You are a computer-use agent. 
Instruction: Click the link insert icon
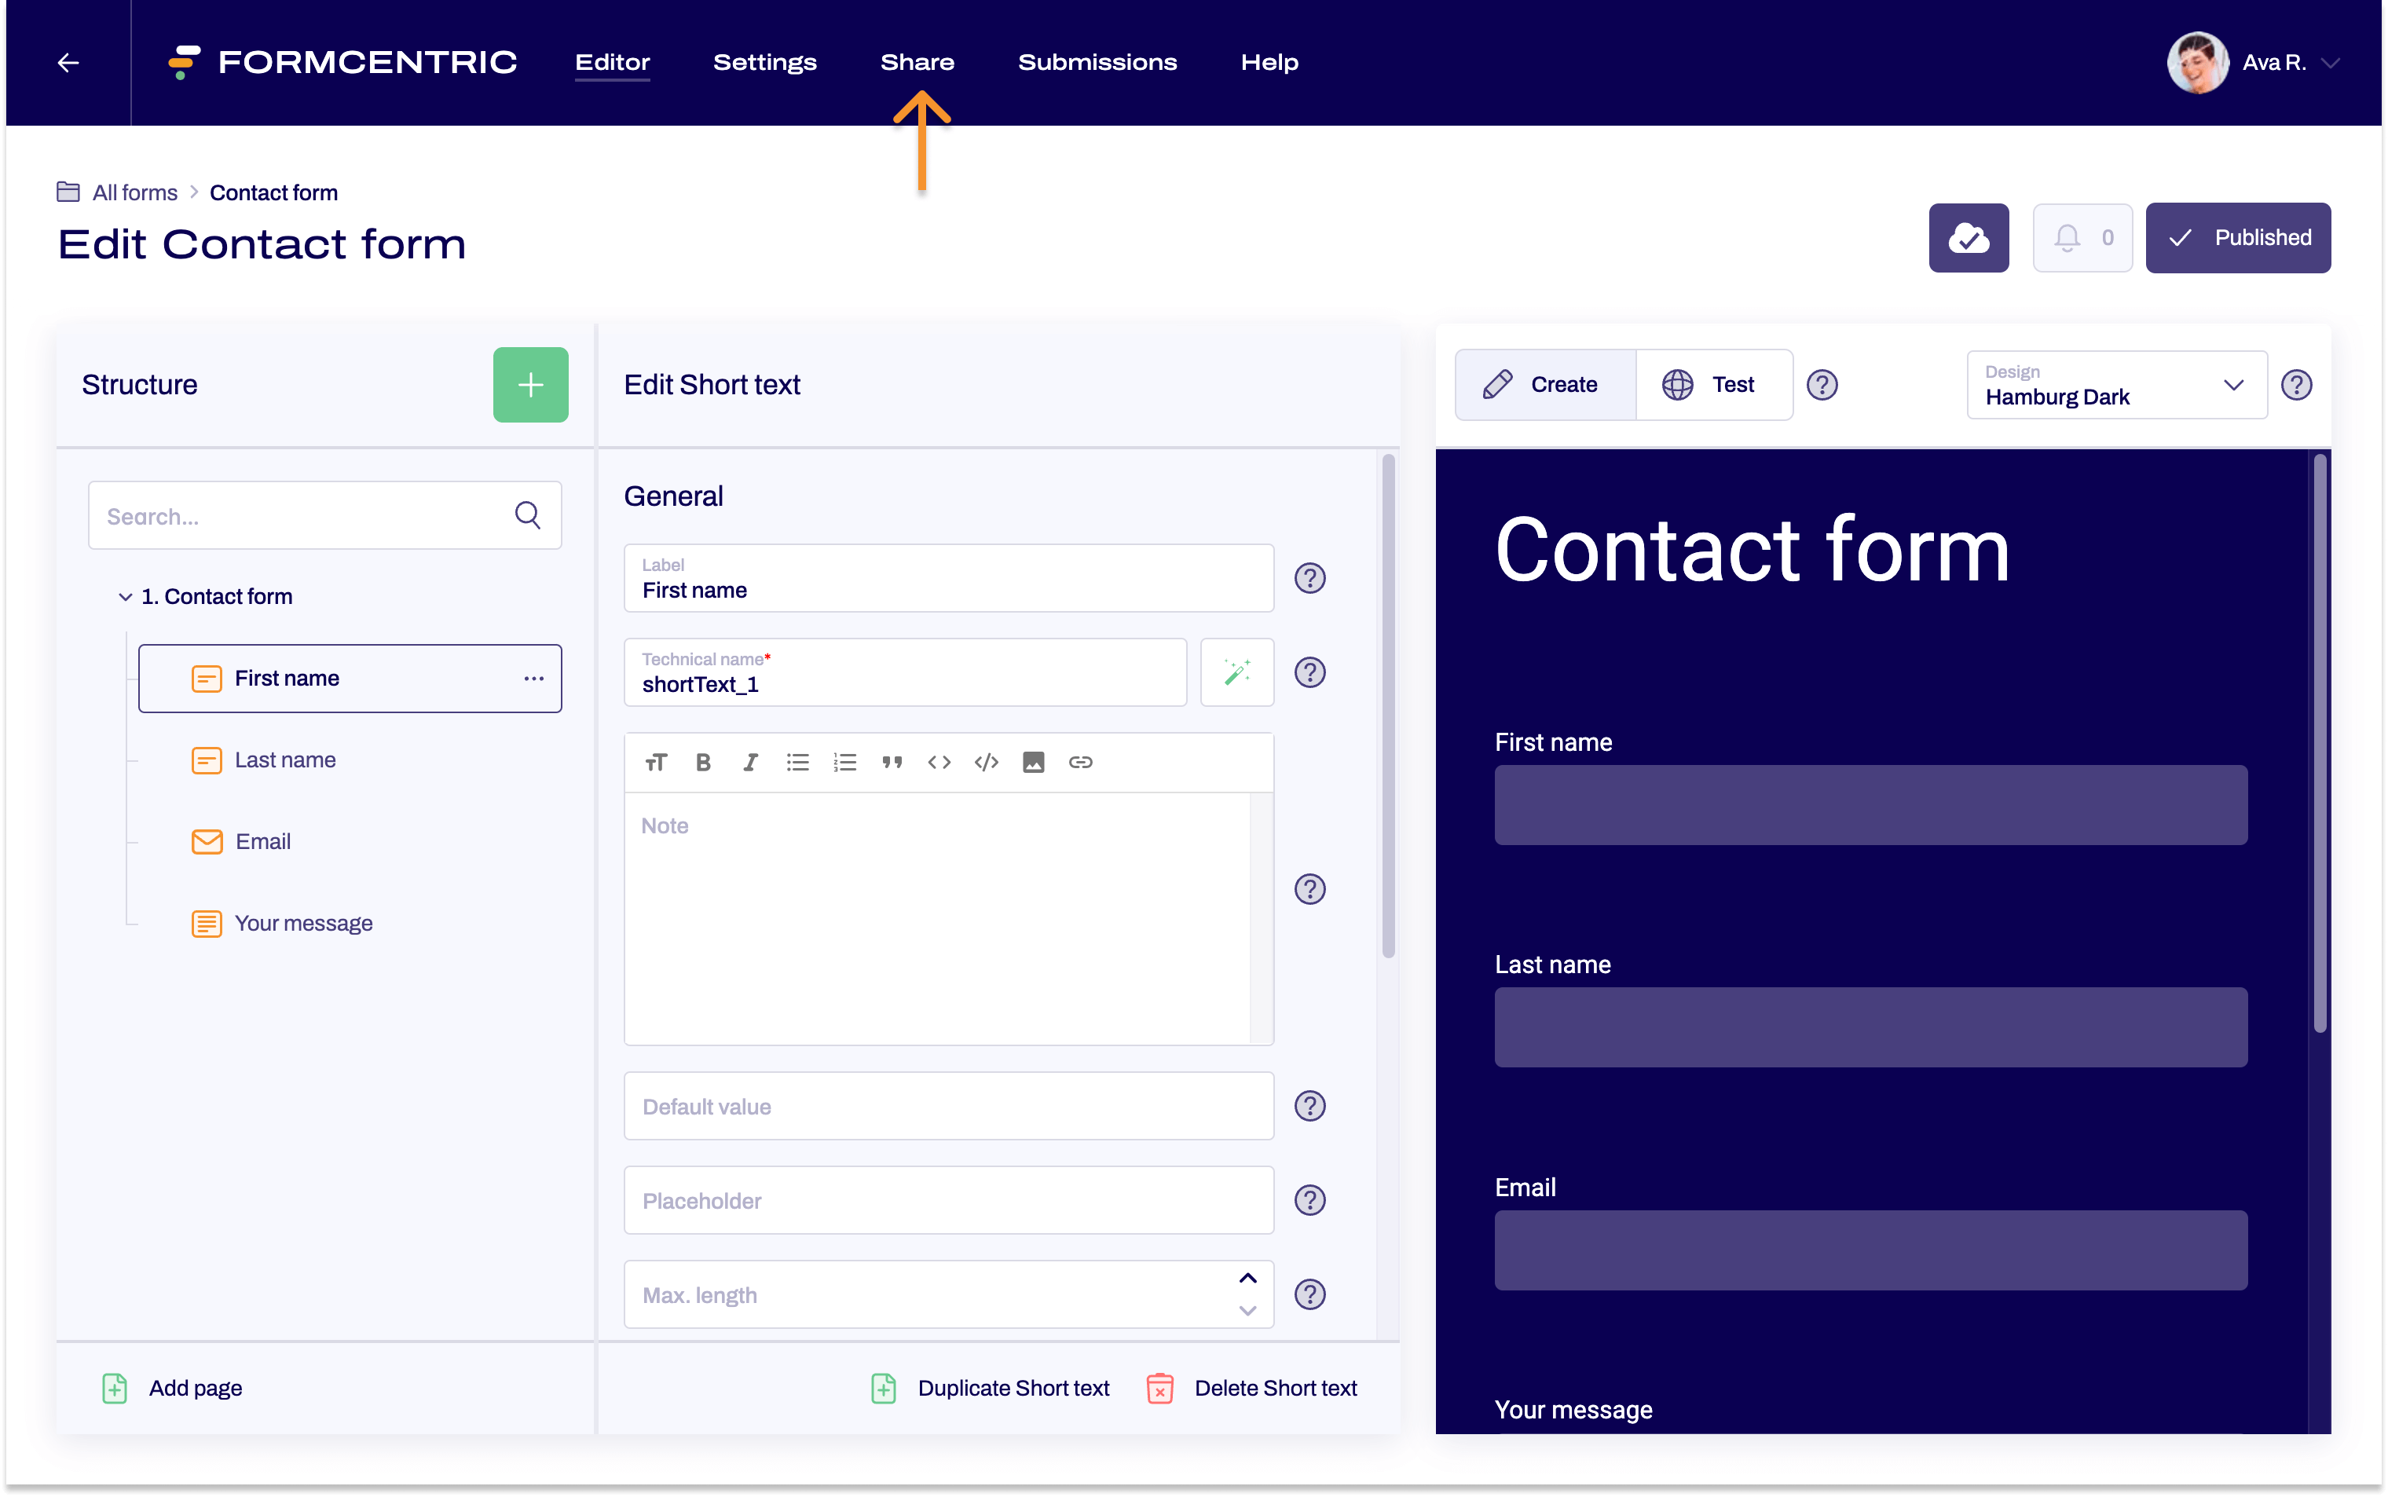(x=1079, y=760)
